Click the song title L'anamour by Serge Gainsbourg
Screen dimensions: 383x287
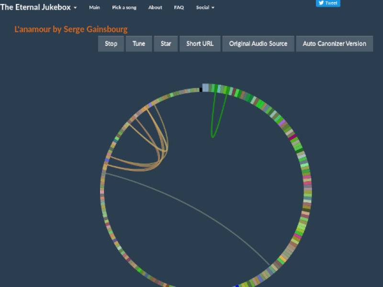tap(71, 29)
